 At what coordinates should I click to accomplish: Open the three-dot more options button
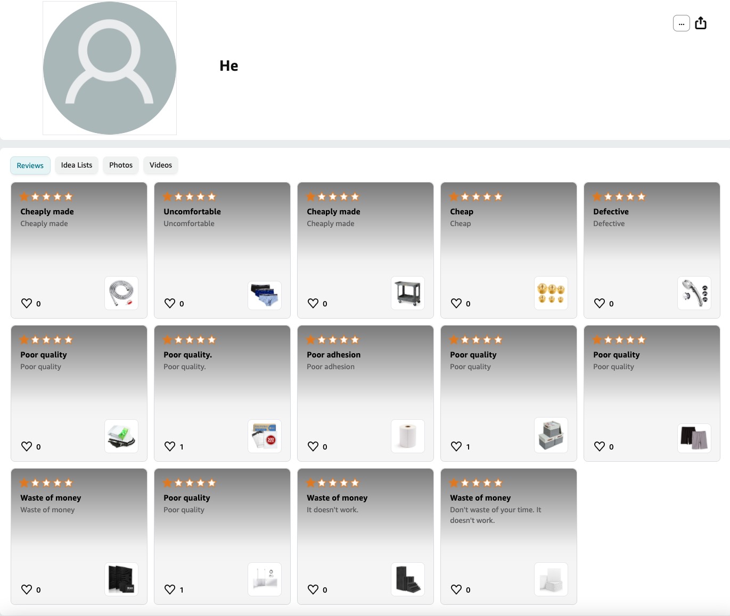(x=682, y=23)
